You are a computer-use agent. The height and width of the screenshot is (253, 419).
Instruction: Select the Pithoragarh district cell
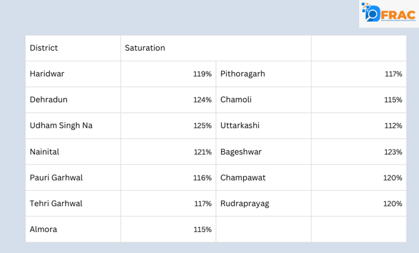(242, 74)
